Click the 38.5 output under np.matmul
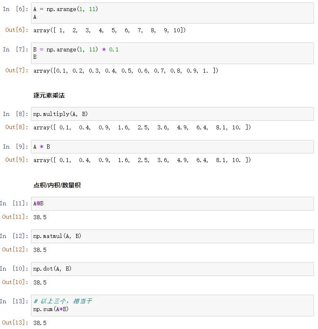Image resolution: width=318 pixels, height=329 pixels. 40,250
